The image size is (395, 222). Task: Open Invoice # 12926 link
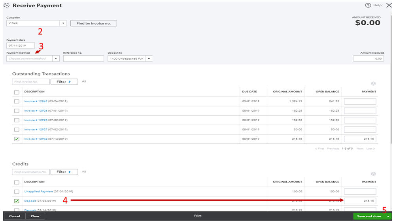[x=35, y=111]
